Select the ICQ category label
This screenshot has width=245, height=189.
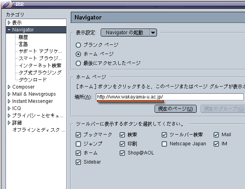[x=17, y=108]
